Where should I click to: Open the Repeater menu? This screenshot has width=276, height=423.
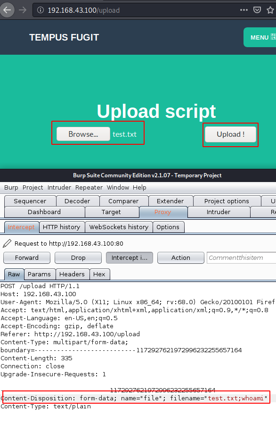[89, 188]
